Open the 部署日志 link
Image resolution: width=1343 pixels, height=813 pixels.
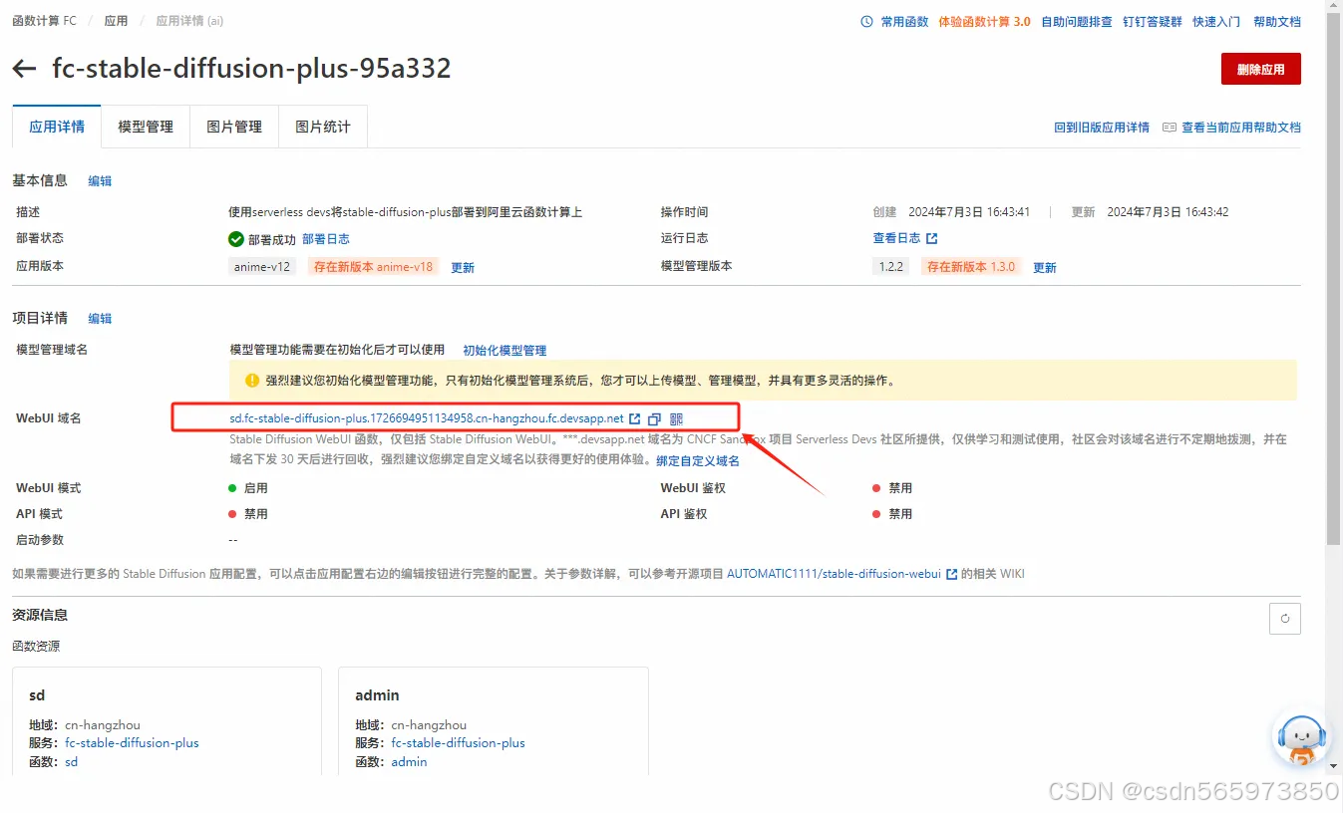click(326, 239)
